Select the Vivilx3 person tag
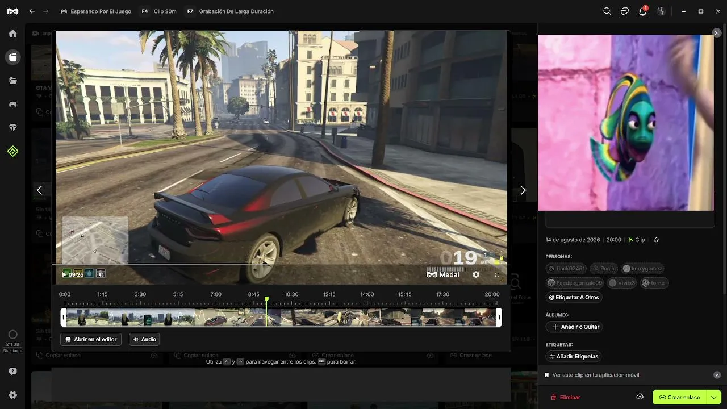This screenshot has width=727, height=409. point(622,283)
